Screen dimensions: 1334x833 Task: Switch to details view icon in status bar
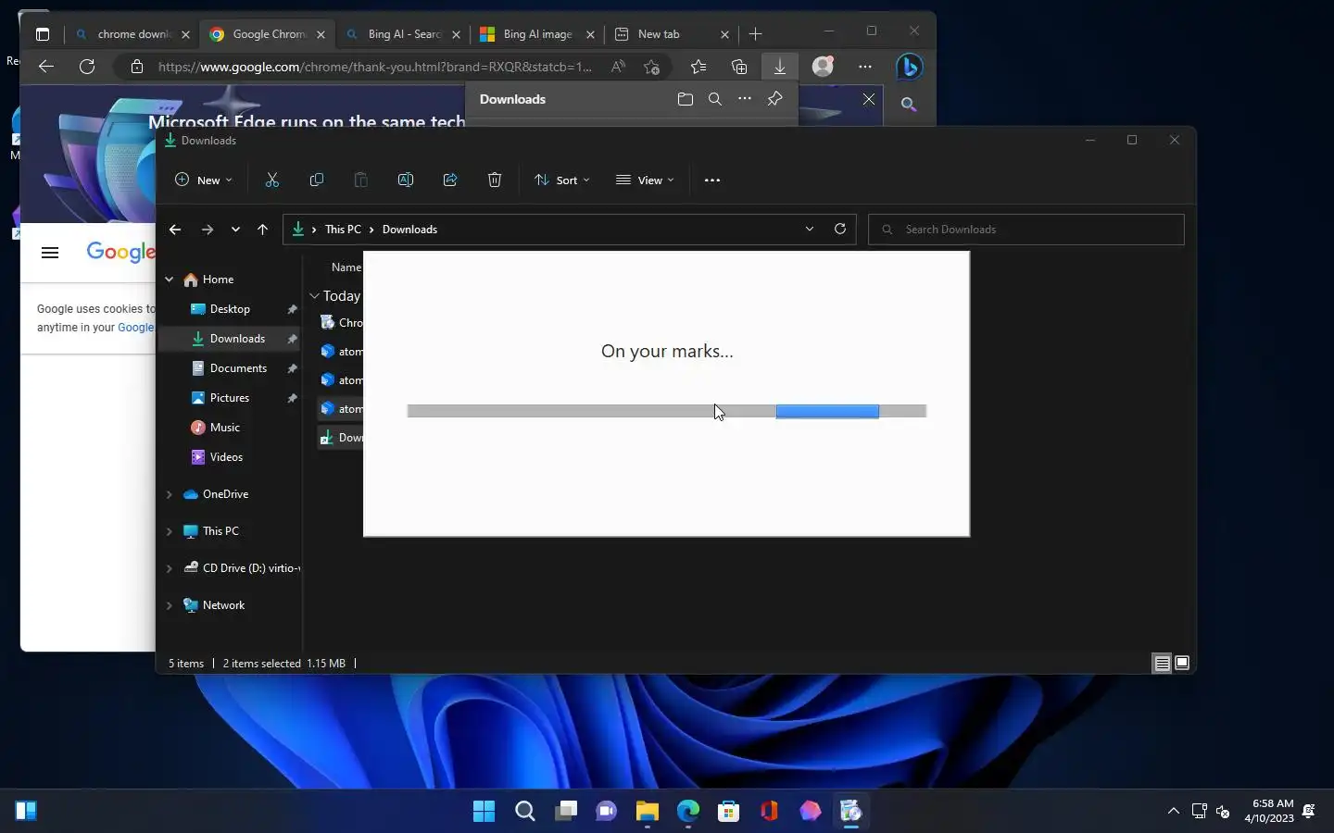[x=1162, y=663]
